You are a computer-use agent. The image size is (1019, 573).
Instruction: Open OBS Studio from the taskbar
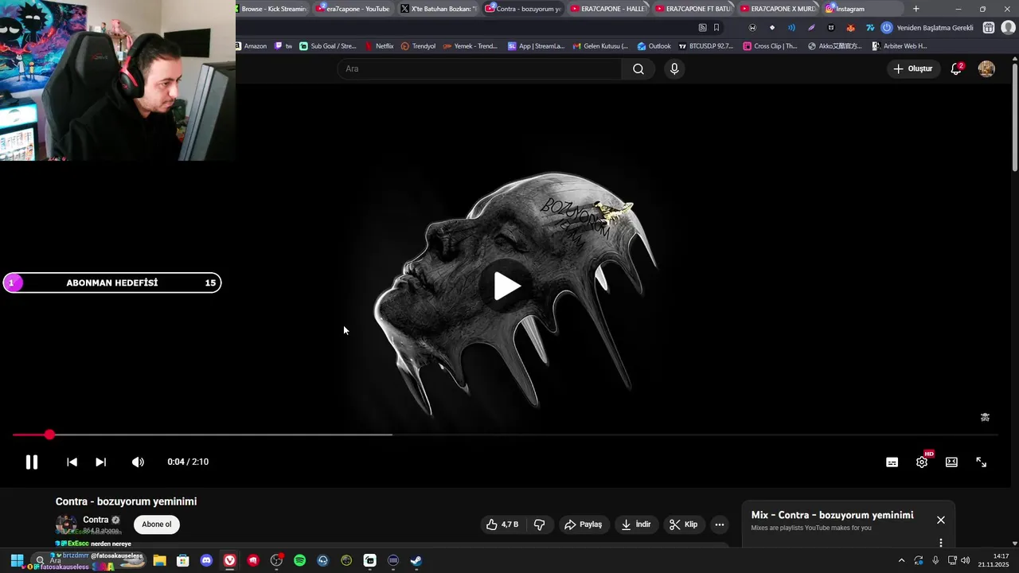point(276,560)
